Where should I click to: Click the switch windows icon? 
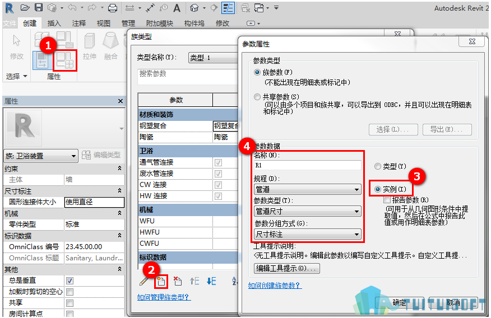point(259,8)
